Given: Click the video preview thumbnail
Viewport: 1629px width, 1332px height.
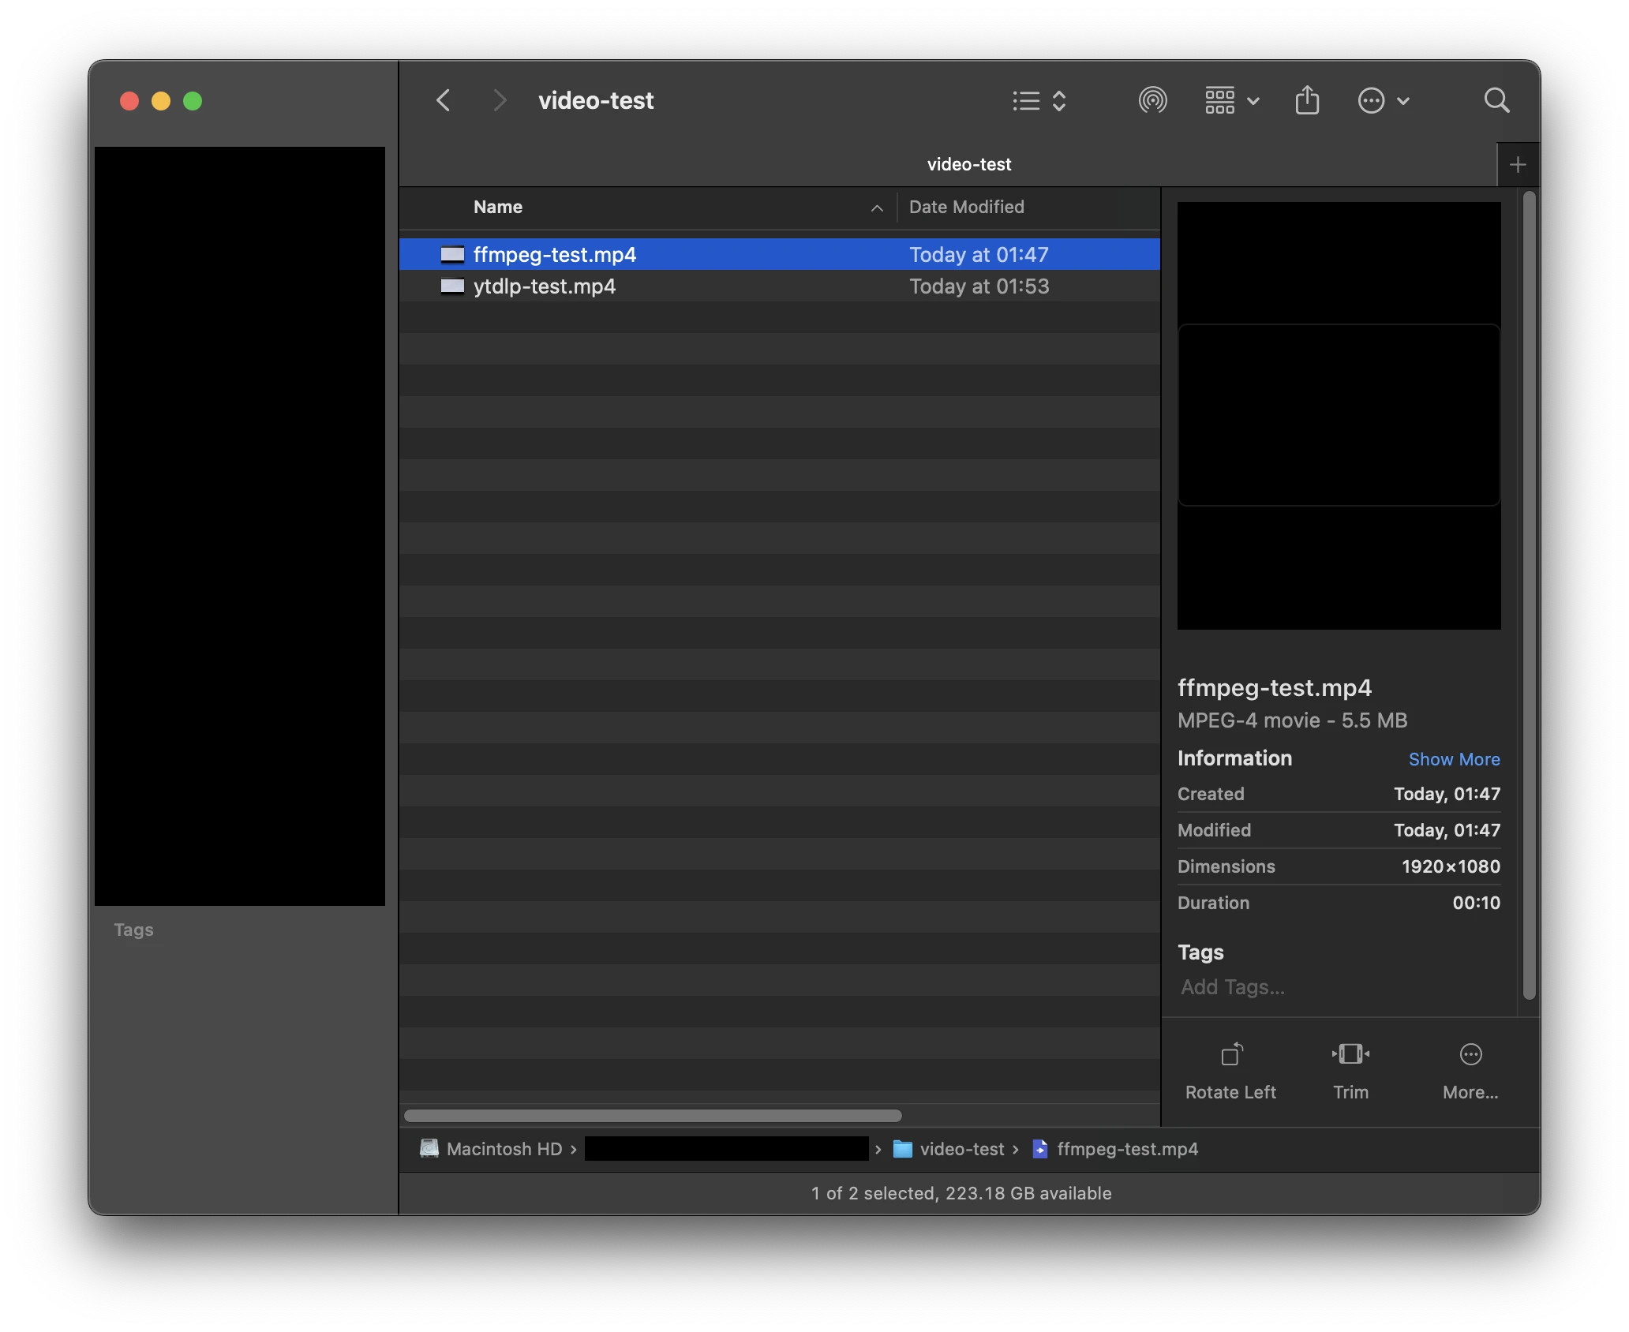Looking at the screenshot, I should click(x=1339, y=415).
